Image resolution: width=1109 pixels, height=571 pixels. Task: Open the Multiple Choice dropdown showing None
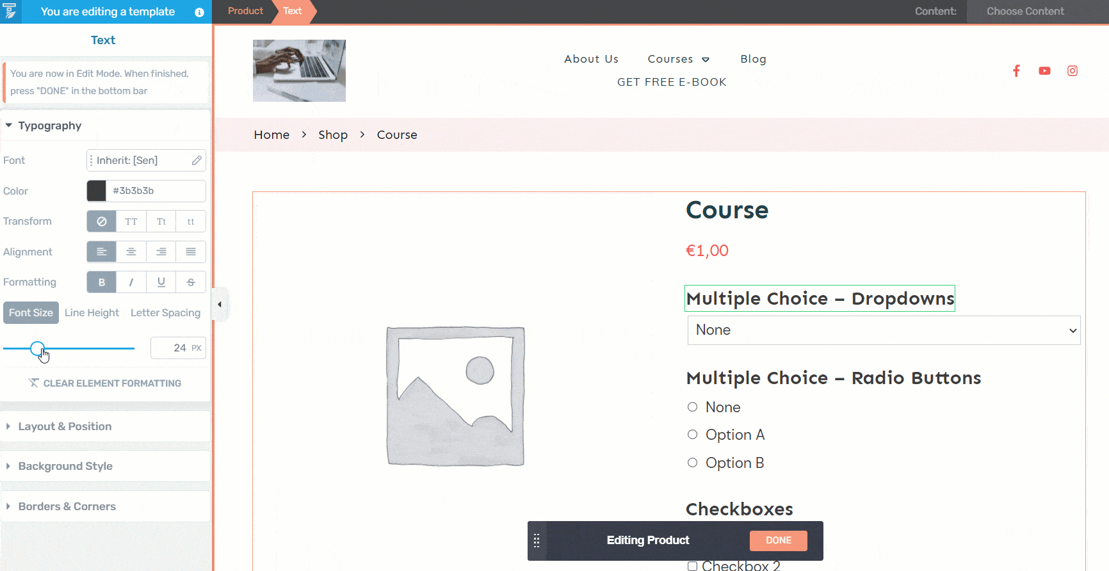tap(884, 330)
